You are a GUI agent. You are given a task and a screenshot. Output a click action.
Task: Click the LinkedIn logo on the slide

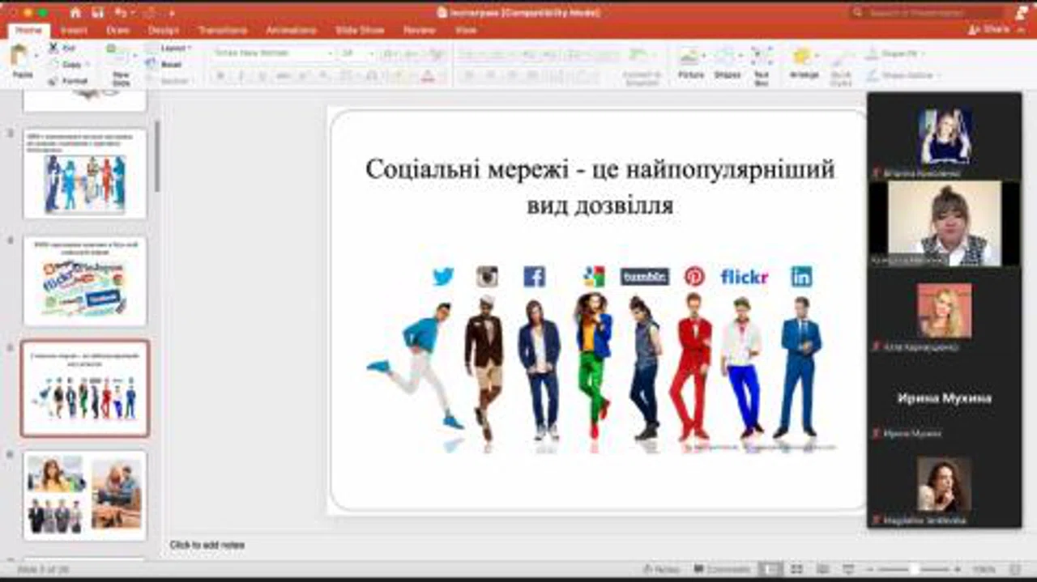pyautogui.click(x=801, y=277)
